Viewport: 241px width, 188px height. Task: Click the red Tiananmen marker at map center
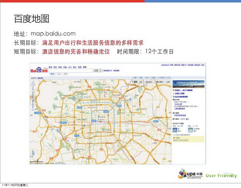click(x=100, y=121)
